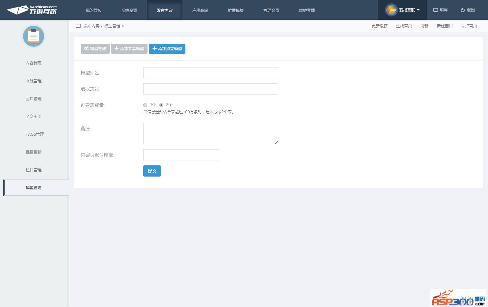This screenshot has height=307, width=488.
Task: Click the wuzhicms 五指互联 logo
Action: 32,10
